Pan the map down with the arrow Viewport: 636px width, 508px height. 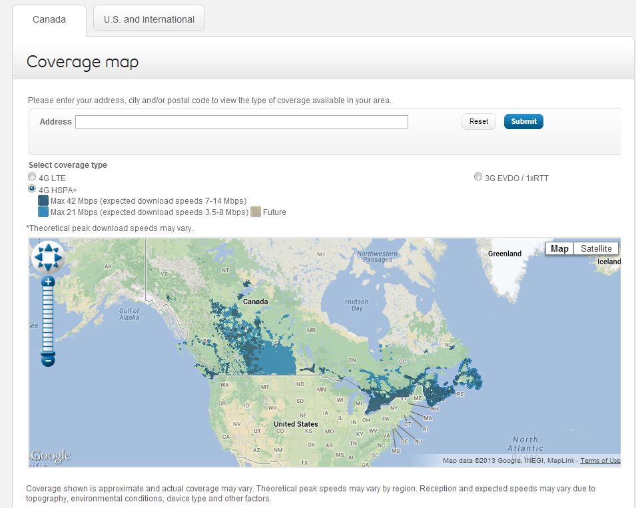tap(49, 267)
